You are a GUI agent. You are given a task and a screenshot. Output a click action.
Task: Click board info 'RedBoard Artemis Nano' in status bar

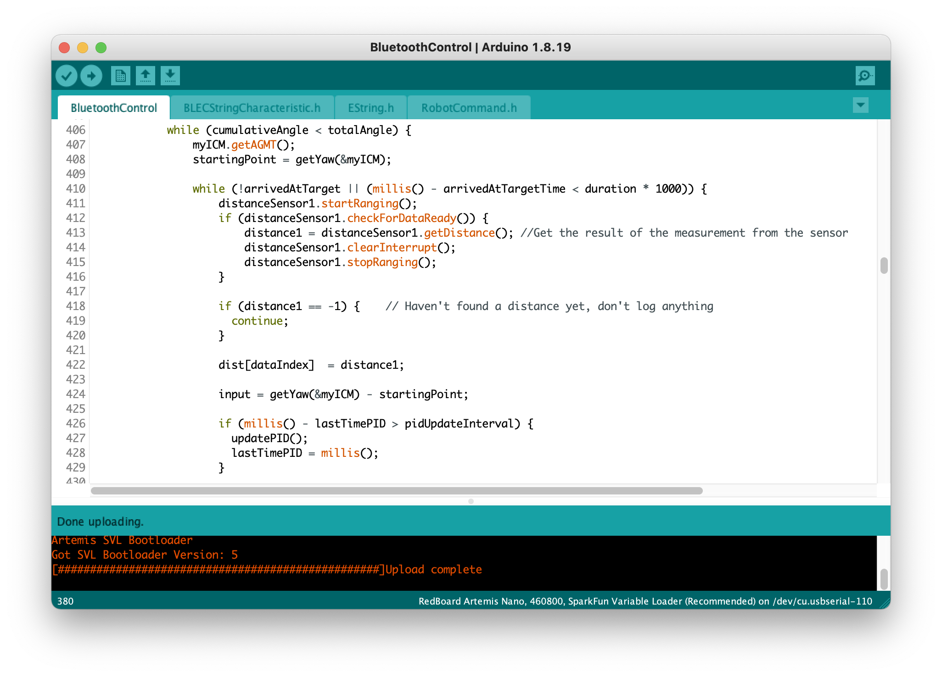472,601
